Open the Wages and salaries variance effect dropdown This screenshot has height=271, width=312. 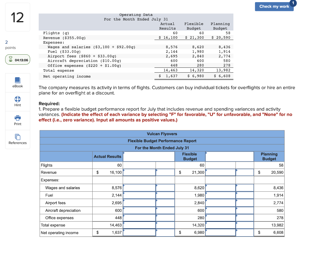click(x=165, y=188)
